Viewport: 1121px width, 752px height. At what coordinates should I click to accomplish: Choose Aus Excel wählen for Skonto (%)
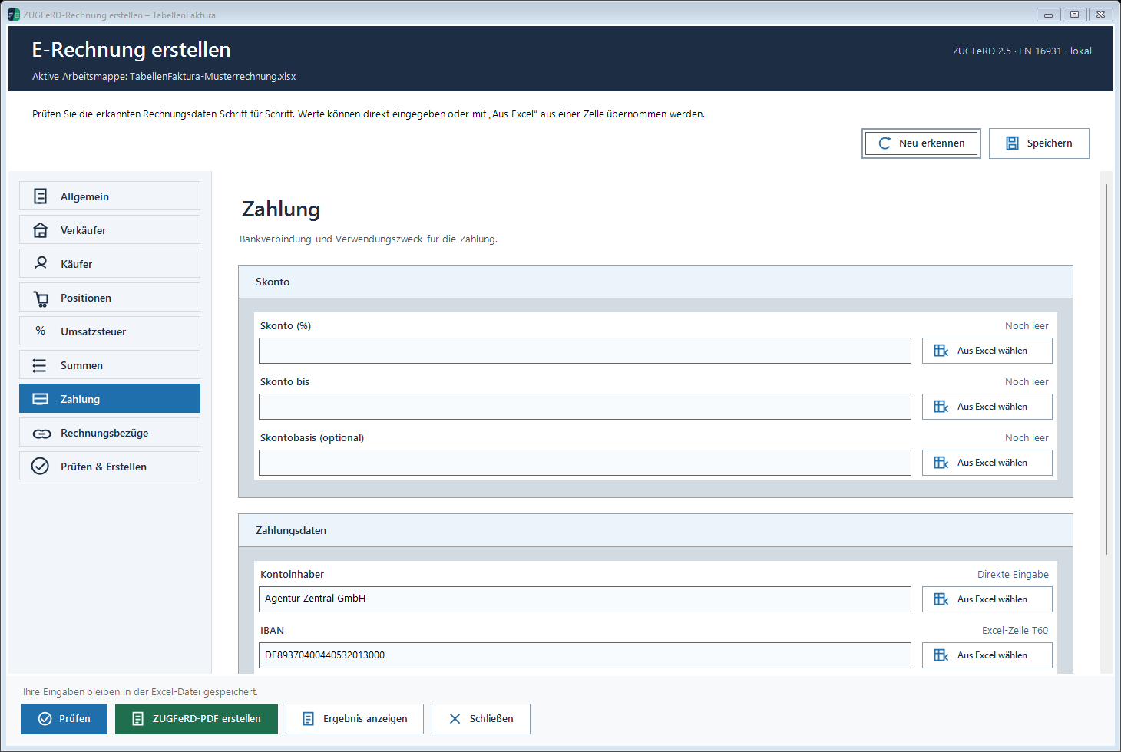(x=987, y=351)
